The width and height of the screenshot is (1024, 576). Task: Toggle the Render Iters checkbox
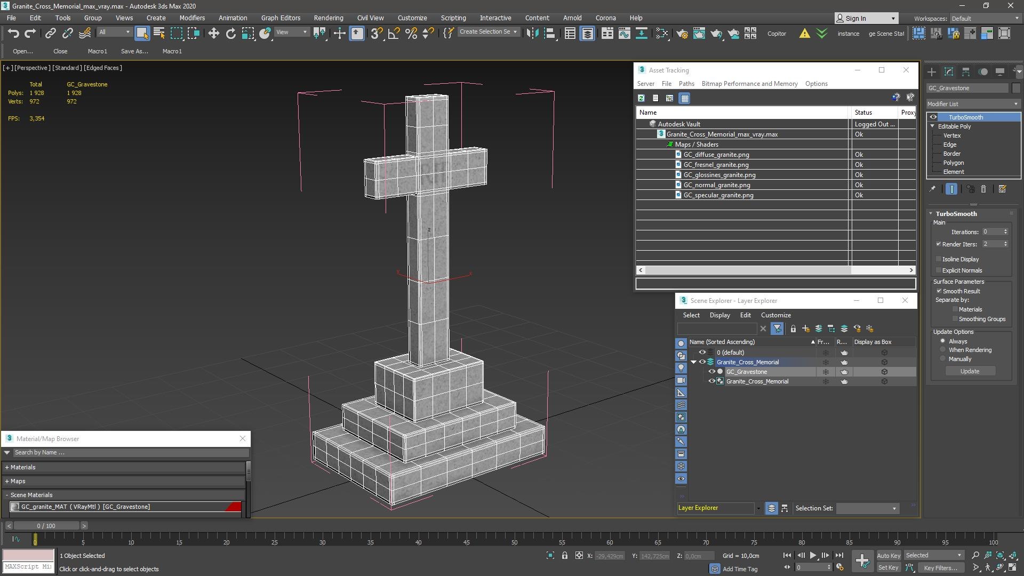(939, 244)
